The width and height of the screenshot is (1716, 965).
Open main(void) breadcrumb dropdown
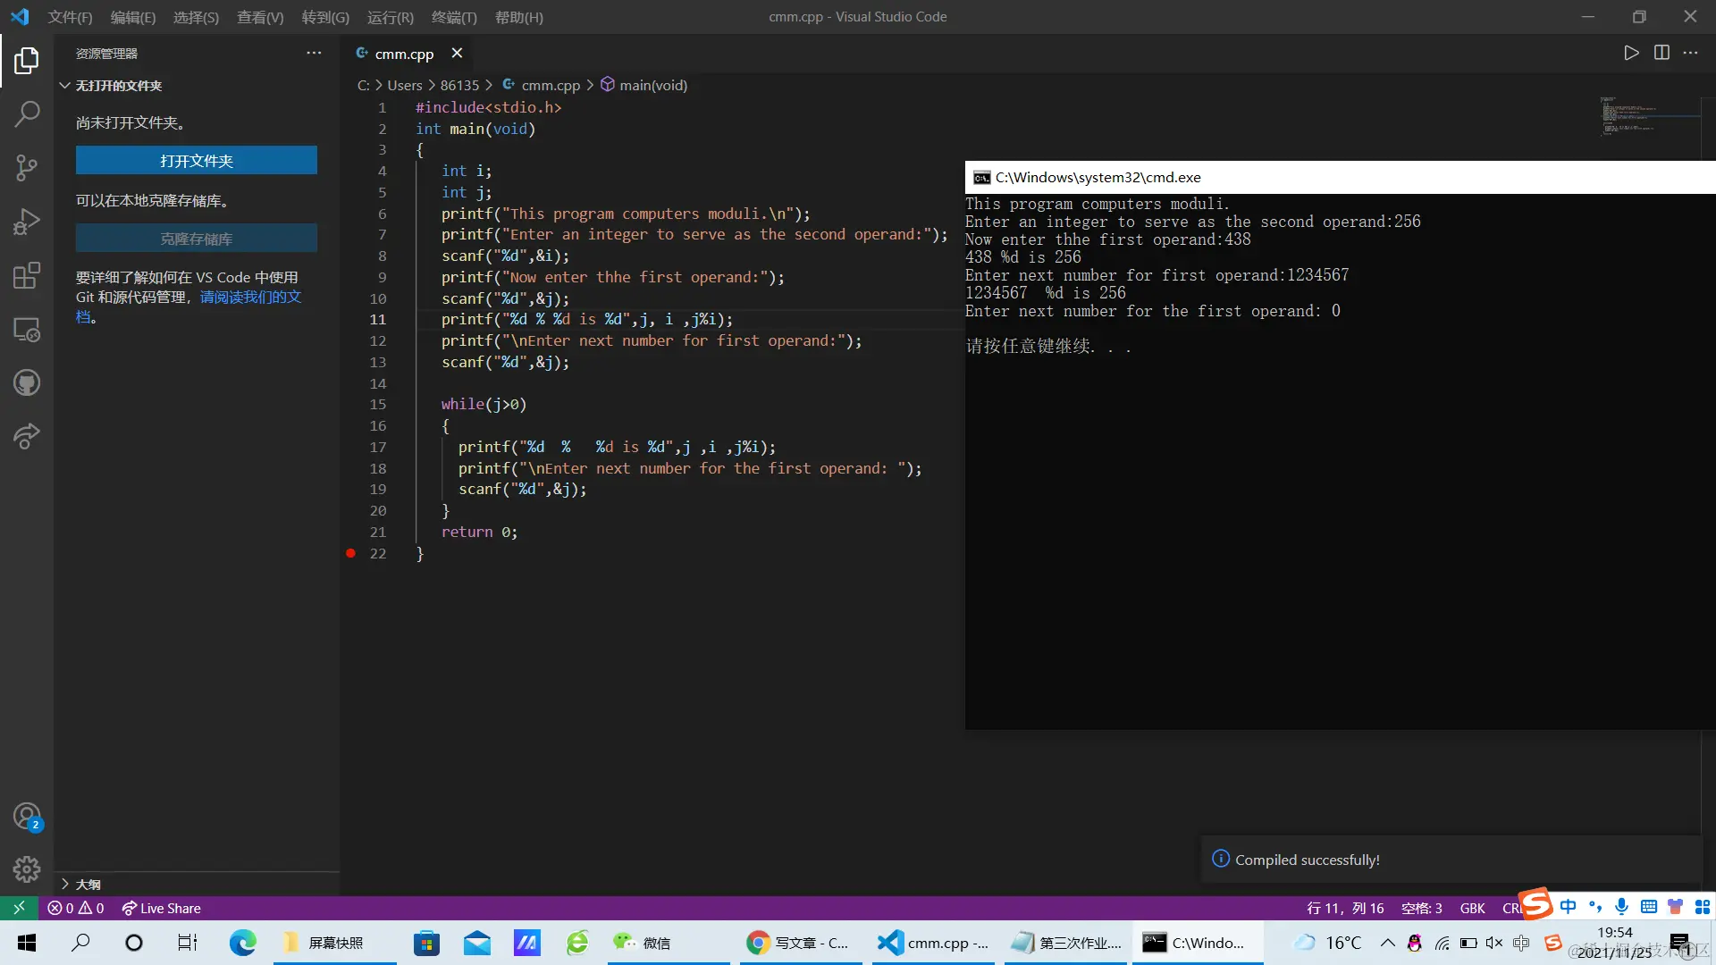pyautogui.click(x=652, y=86)
